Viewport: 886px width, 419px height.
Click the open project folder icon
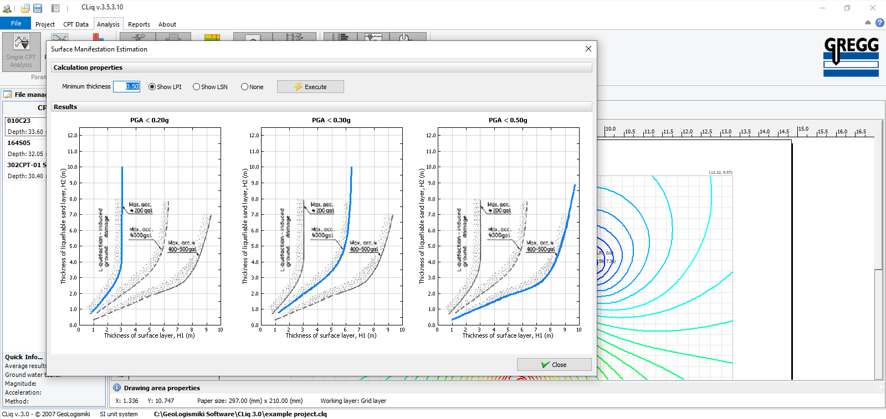coord(25,8)
